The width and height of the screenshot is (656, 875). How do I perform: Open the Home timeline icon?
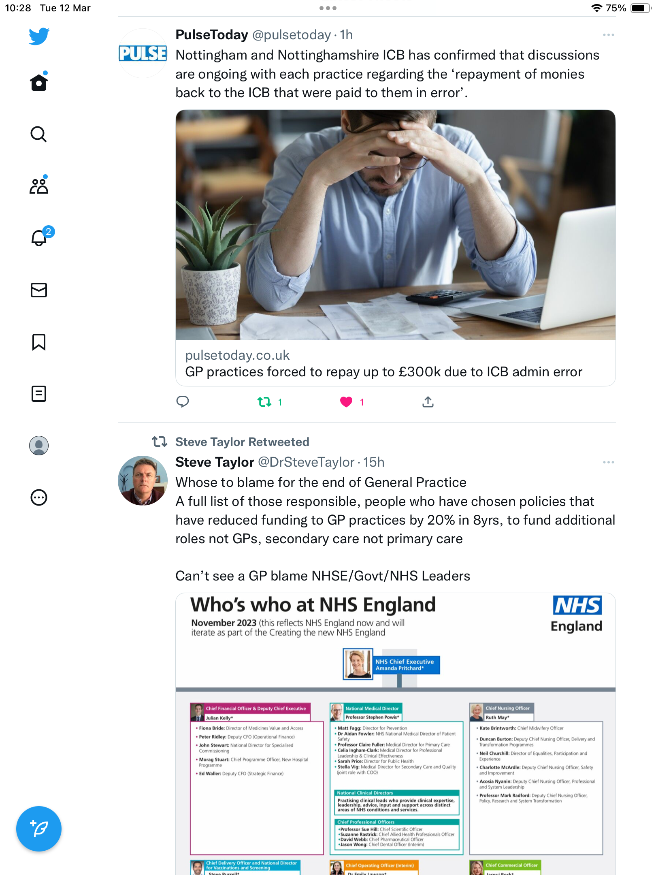click(x=39, y=82)
